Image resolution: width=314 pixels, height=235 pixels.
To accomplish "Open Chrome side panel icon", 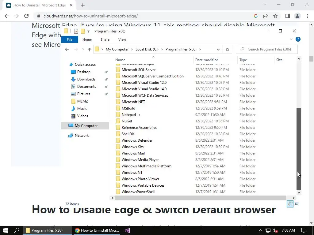I will coord(288,16).
